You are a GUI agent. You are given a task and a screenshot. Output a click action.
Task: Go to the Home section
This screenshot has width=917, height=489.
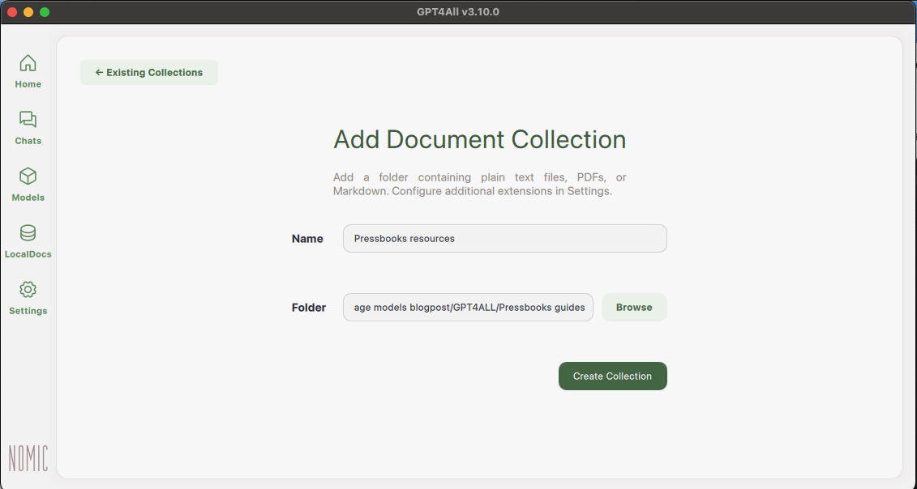[x=28, y=73]
